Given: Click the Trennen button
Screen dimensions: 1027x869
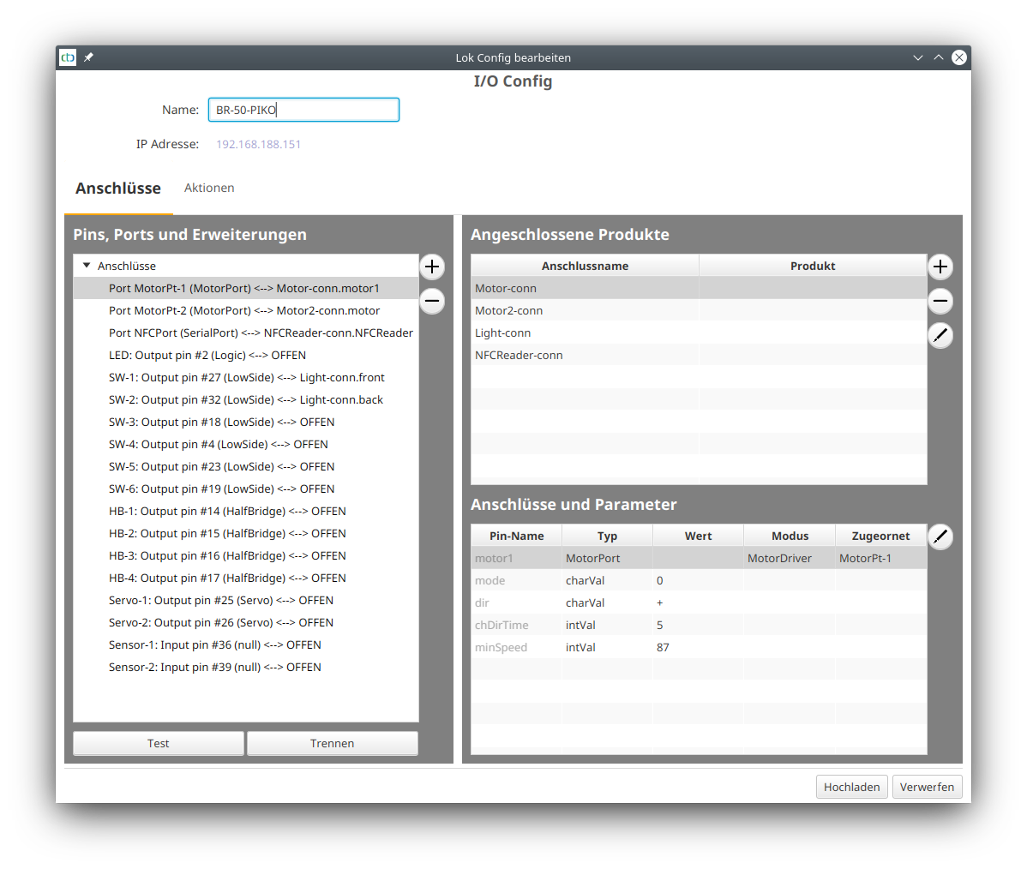Looking at the screenshot, I should point(332,743).
